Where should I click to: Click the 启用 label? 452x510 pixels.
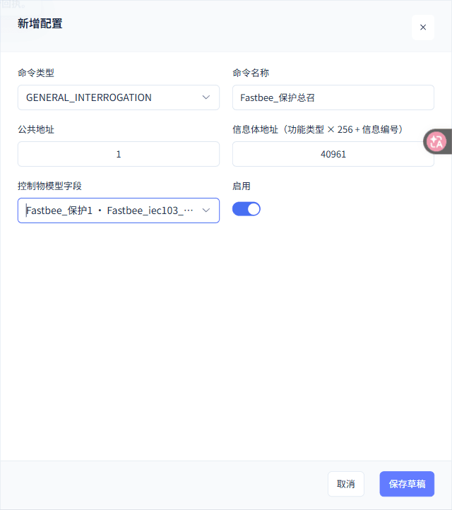(x=242, y=186)
